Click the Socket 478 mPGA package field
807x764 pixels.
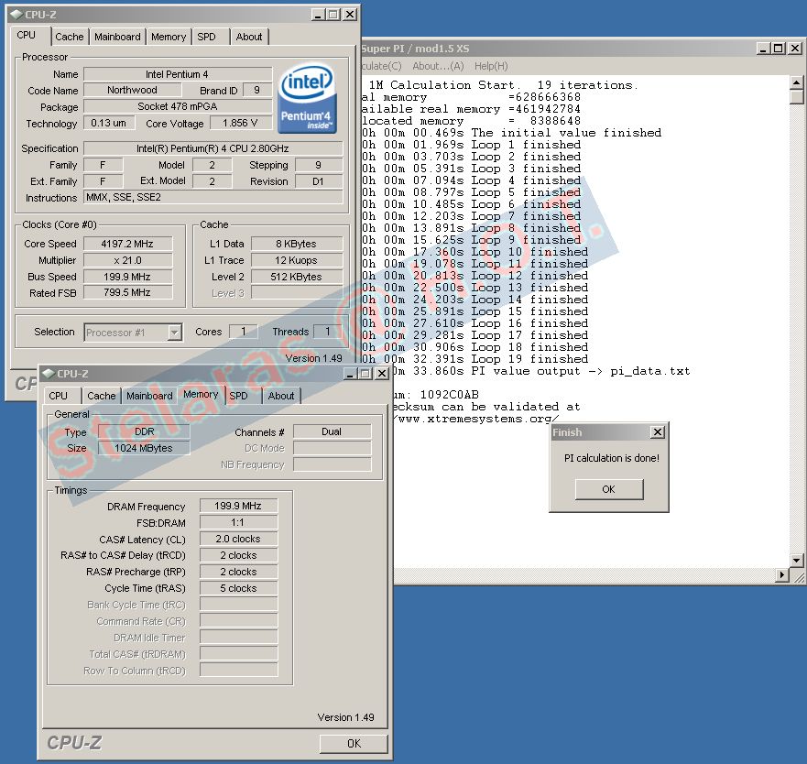(178, 106)
